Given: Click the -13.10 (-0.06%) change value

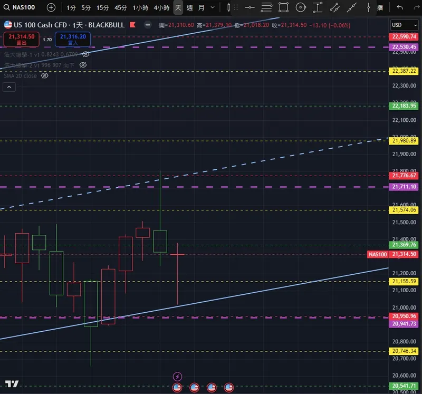Looking at the screenshot, I should [330, 25].
